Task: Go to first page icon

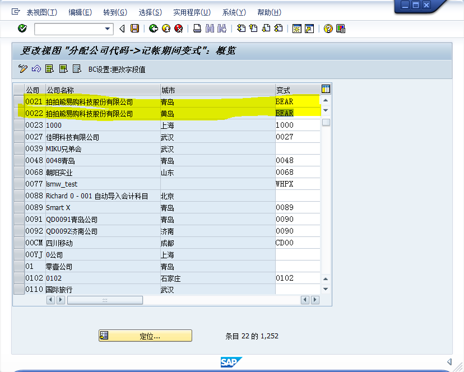Action: pyautogui.click(x=242, y=29)
